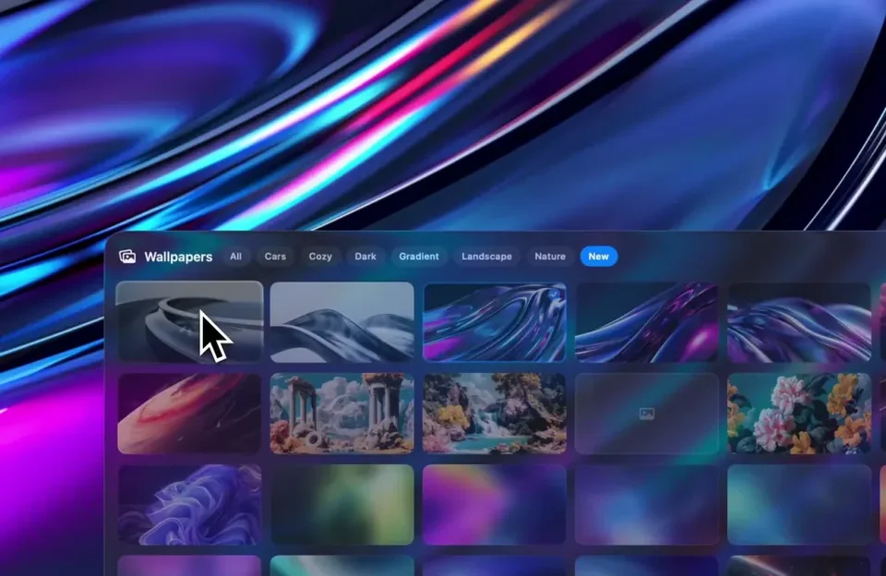Viewport: 886px width, 576px height.
Task: Open the Dark category filter
Action: coord(365,257)
